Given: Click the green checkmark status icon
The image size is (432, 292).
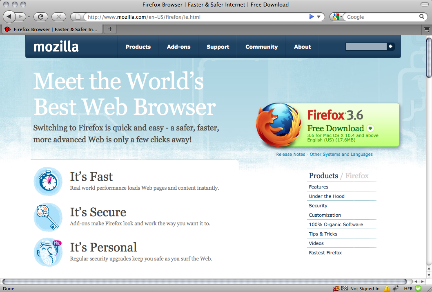Looking at the screenshot, I should coord(418,288).
